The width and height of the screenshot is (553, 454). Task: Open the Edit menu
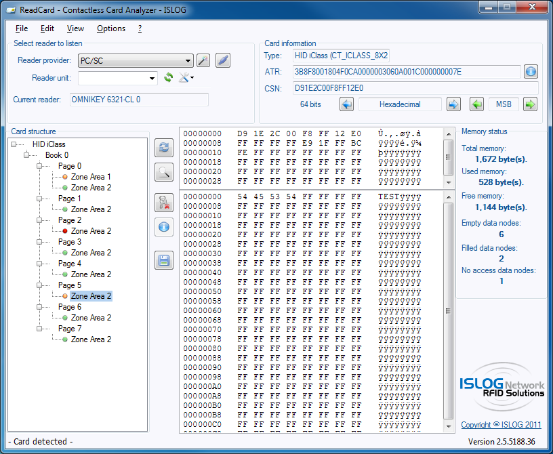pyautogui.click(x=47, y=28)
